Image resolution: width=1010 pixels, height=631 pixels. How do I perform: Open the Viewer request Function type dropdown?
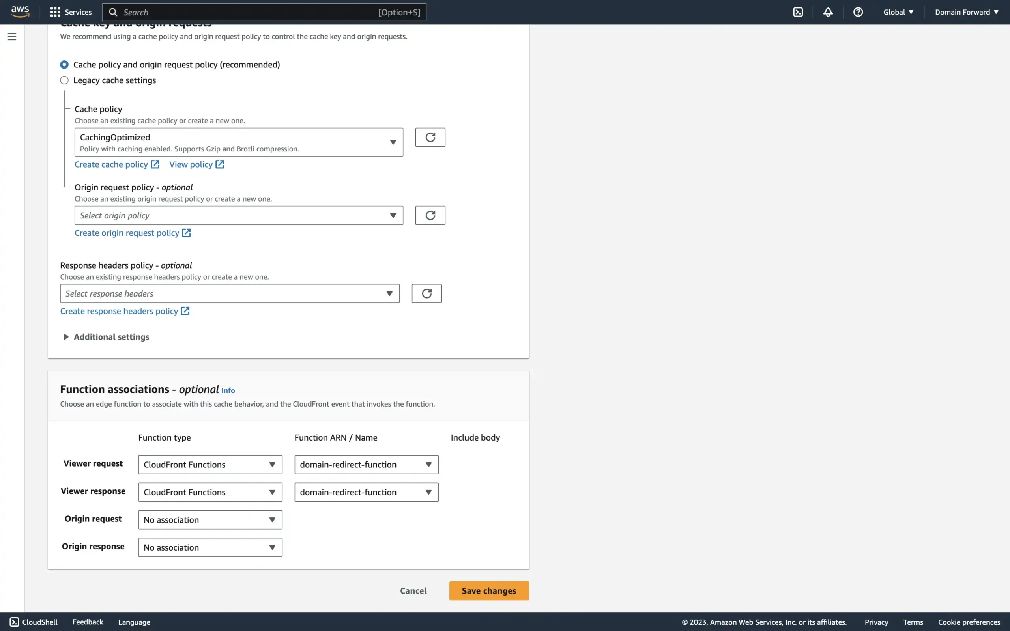[x=210, y=464]
